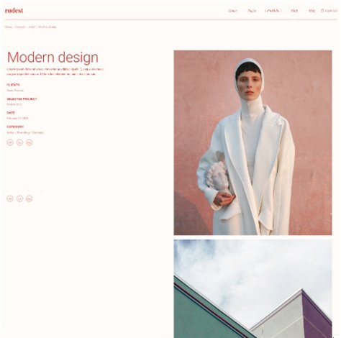Open the Home menu item in the navigation

click(232, 11)
